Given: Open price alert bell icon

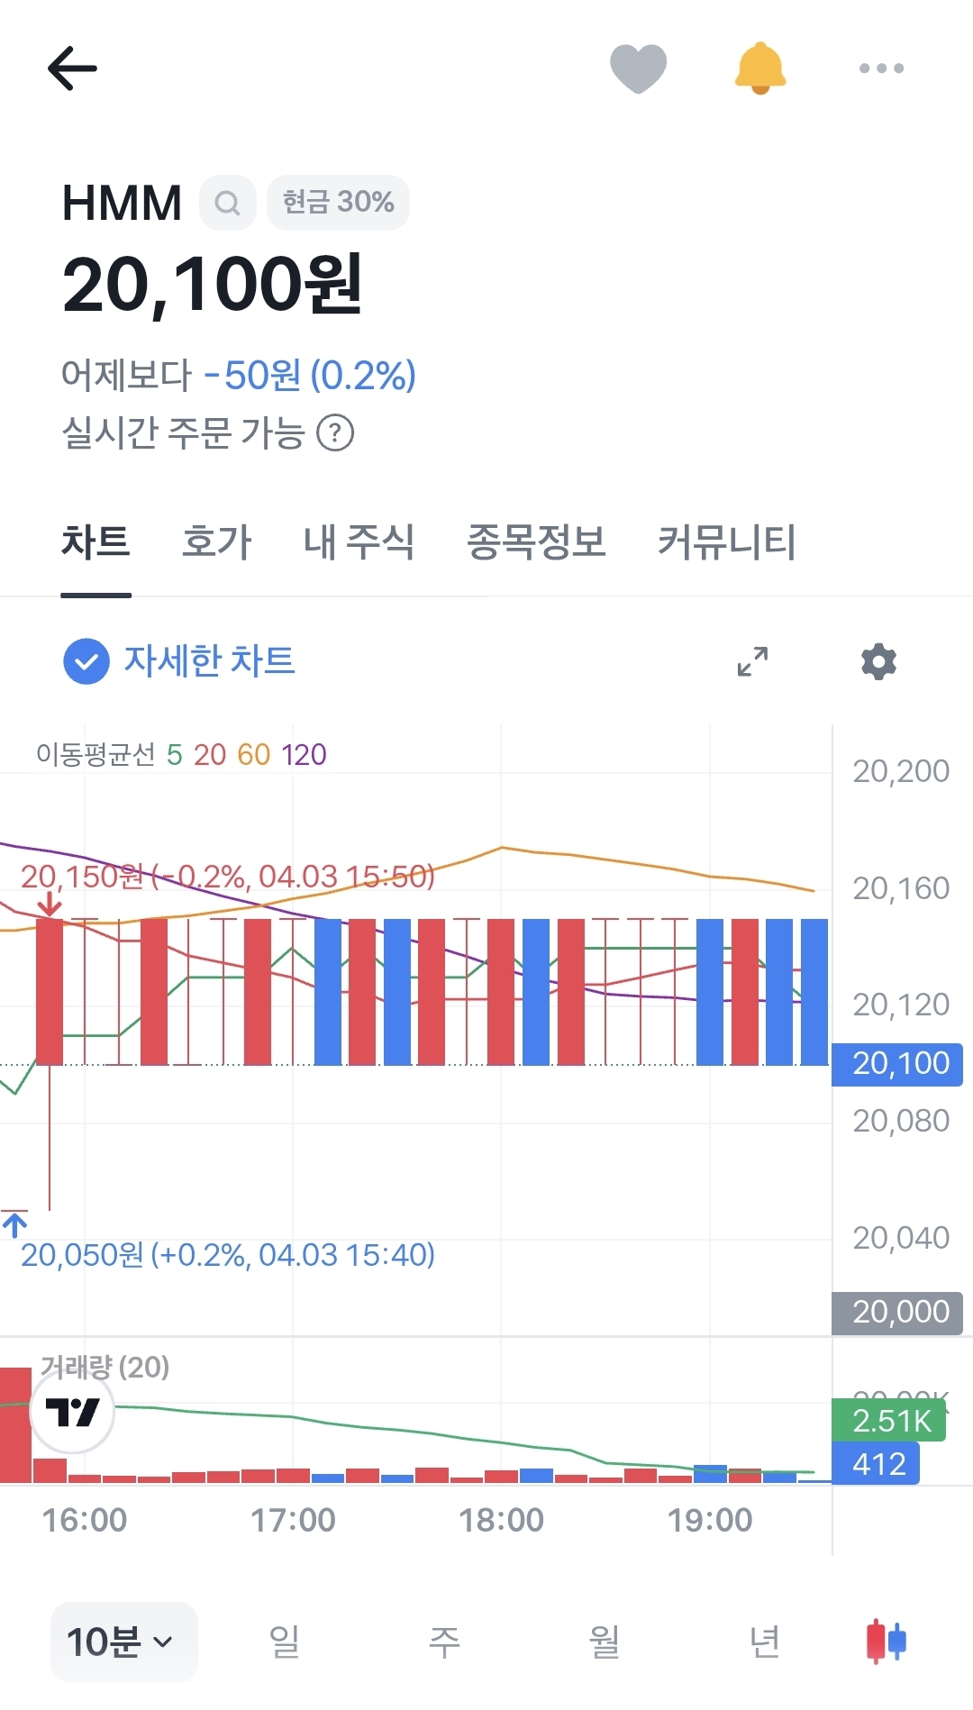Looking at the screenshot, I should (x=760, y=68).
